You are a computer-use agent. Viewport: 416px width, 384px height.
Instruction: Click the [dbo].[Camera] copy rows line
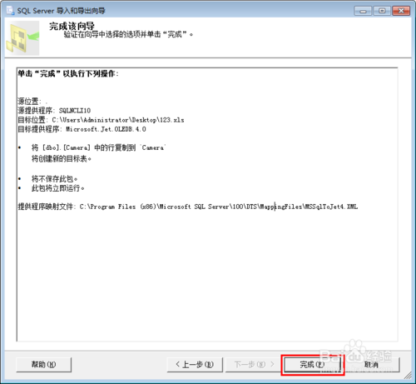pos(99,147)
